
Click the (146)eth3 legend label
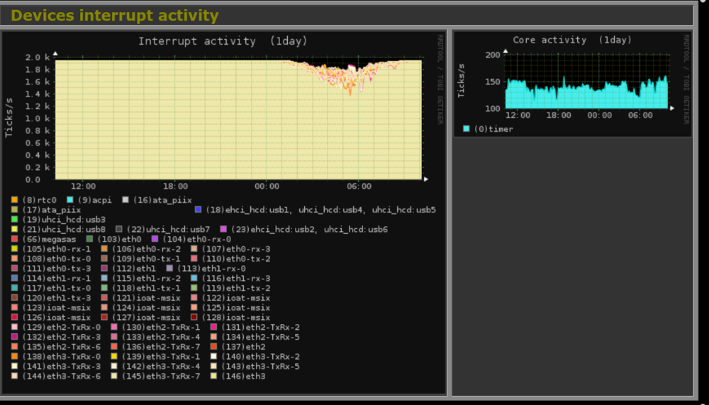(243, 376)
